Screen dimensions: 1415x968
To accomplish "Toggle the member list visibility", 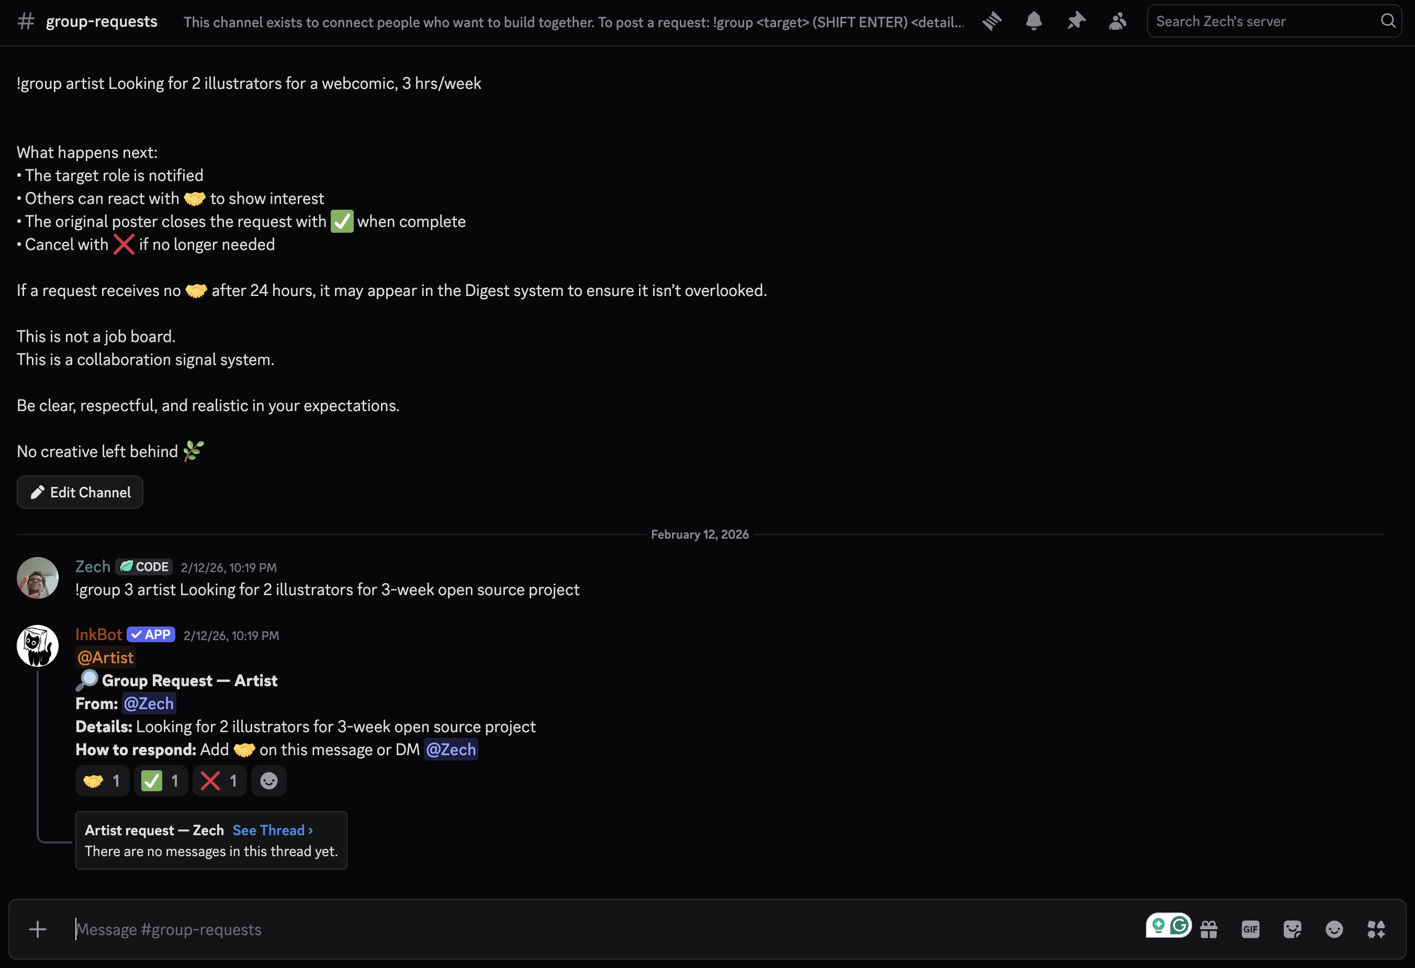I will (x=1117, y=21).
